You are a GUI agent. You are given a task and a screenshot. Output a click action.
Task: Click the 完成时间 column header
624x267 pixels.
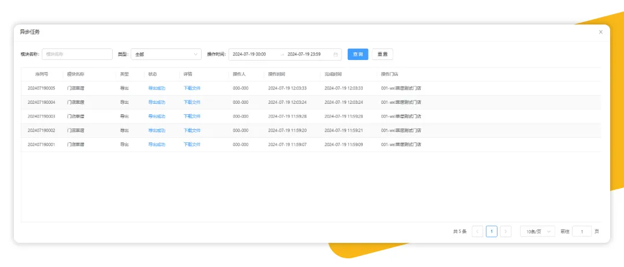point(333,74)
